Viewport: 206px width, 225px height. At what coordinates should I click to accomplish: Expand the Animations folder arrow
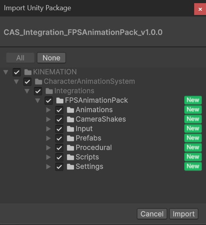48,110
